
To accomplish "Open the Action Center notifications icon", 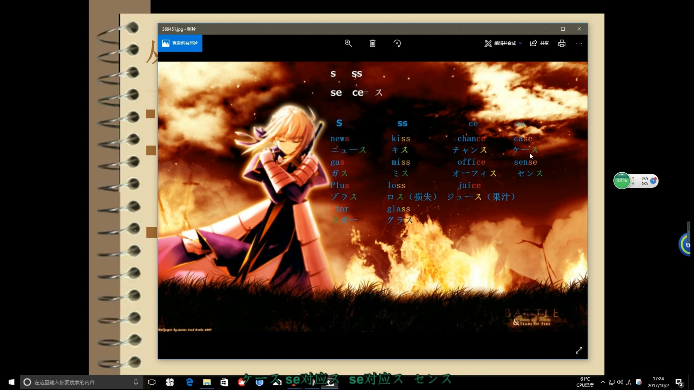I will point(680,382).
